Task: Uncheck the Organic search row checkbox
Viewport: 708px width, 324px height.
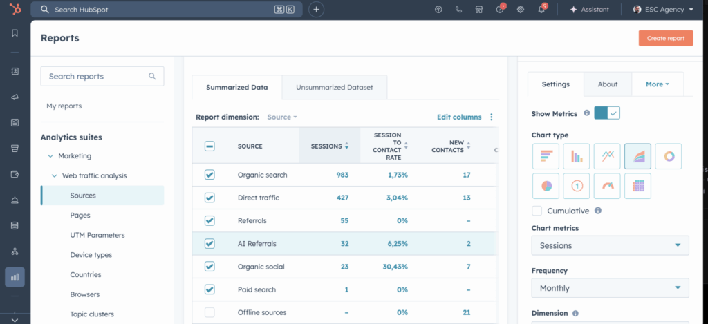Action: click(x=209, y=175)
